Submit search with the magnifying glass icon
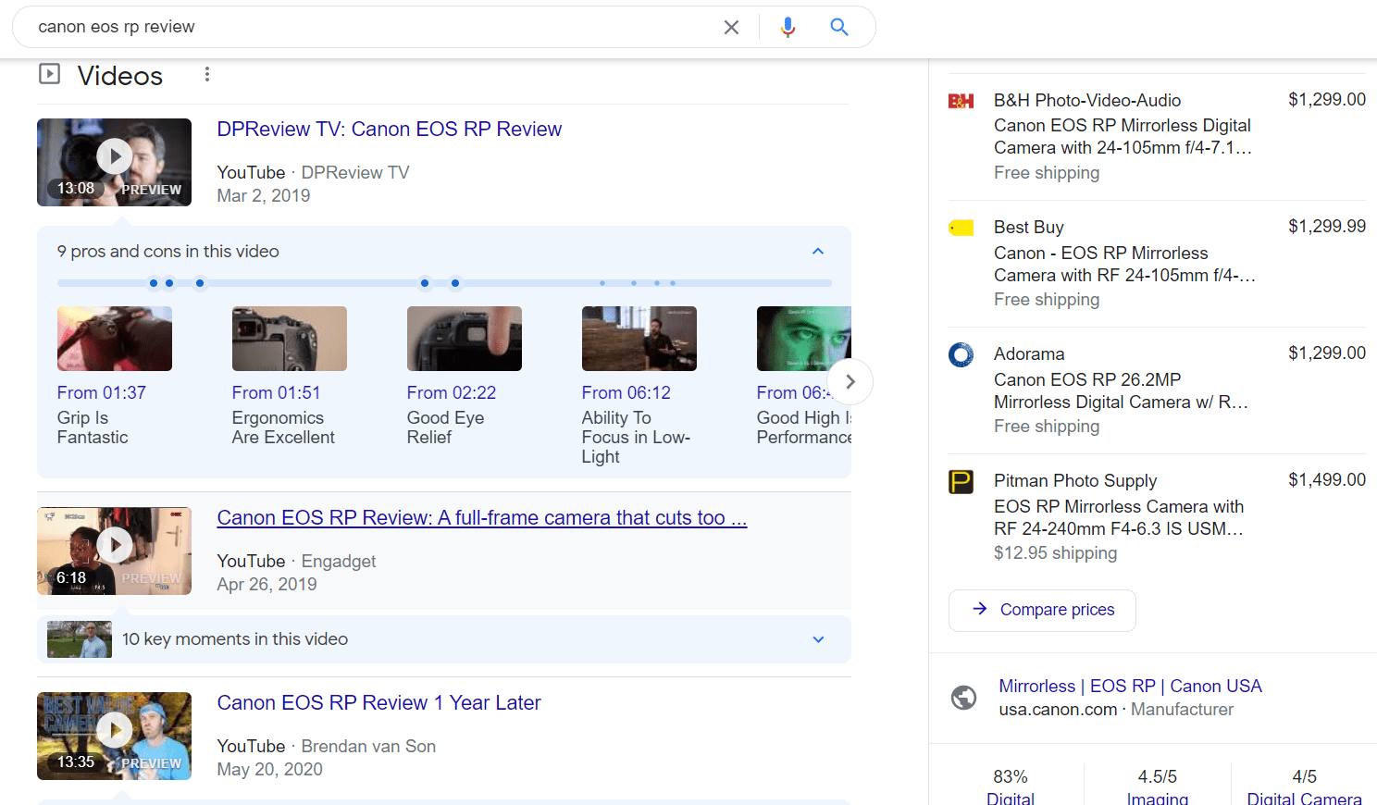The width and height of the screenshot is (1377, 805). pyautogui.click(x=839, y=27)
